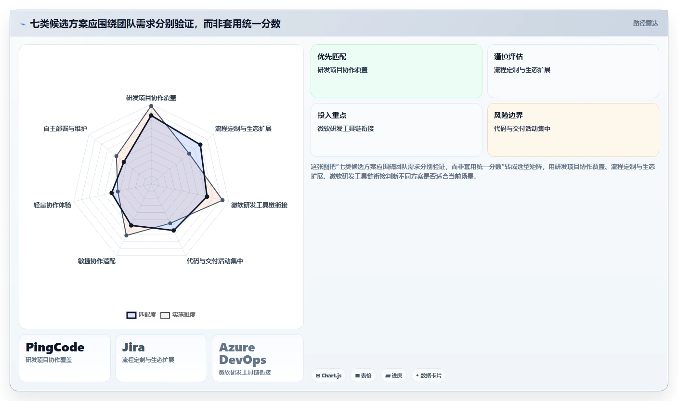Image resolution: width=678 pixels, height=401 pixels.
Task: Open the 风险边界 orange card
Action: click(573, 130)
